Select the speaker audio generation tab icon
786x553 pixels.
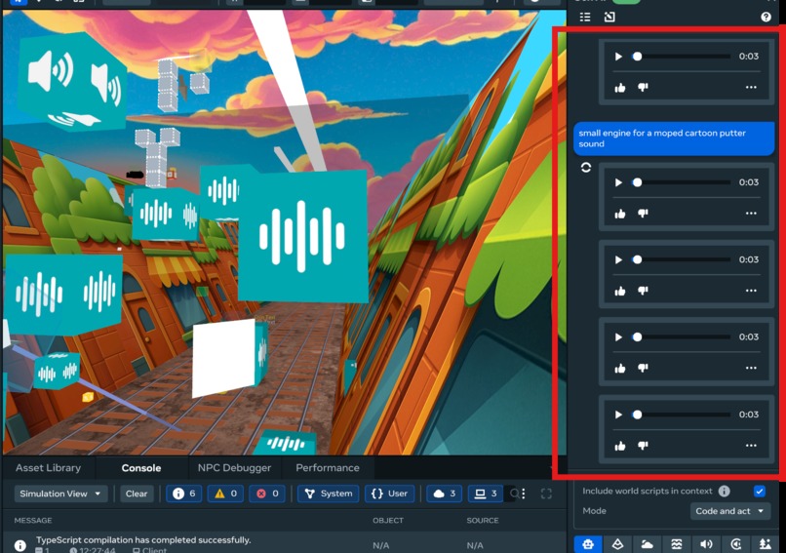coord(706,544)
